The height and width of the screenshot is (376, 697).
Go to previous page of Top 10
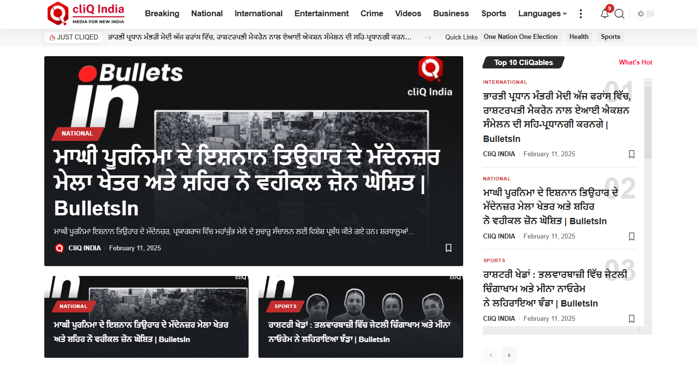[491, 355]
